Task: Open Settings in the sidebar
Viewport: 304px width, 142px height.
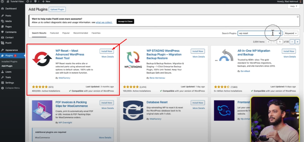Action: [x=9, y=83]
